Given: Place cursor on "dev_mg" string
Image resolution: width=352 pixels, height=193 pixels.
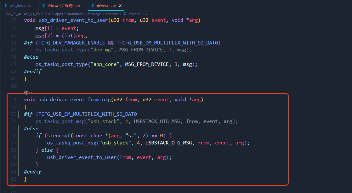Looking at the screenshot, I should pyautogui.click(x=102, y=50).
